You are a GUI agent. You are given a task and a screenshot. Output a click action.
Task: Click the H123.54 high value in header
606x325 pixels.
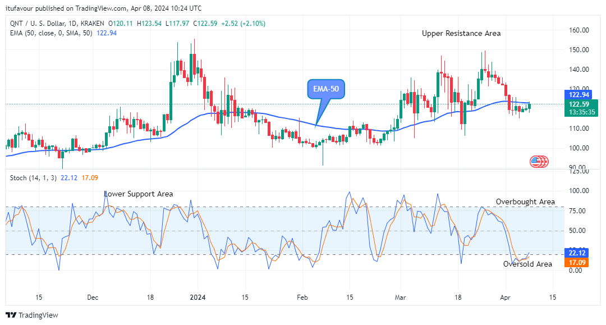[149, 23]
